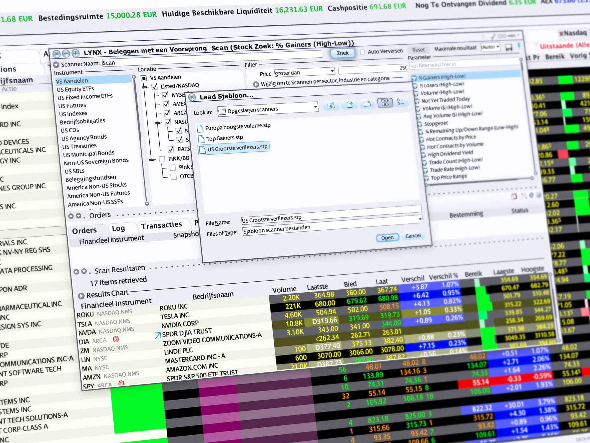Uncheck the ARCA checkbox
The height and width of the screenshot is (443, 590).
pyautogui.click(x=167, y=113)
